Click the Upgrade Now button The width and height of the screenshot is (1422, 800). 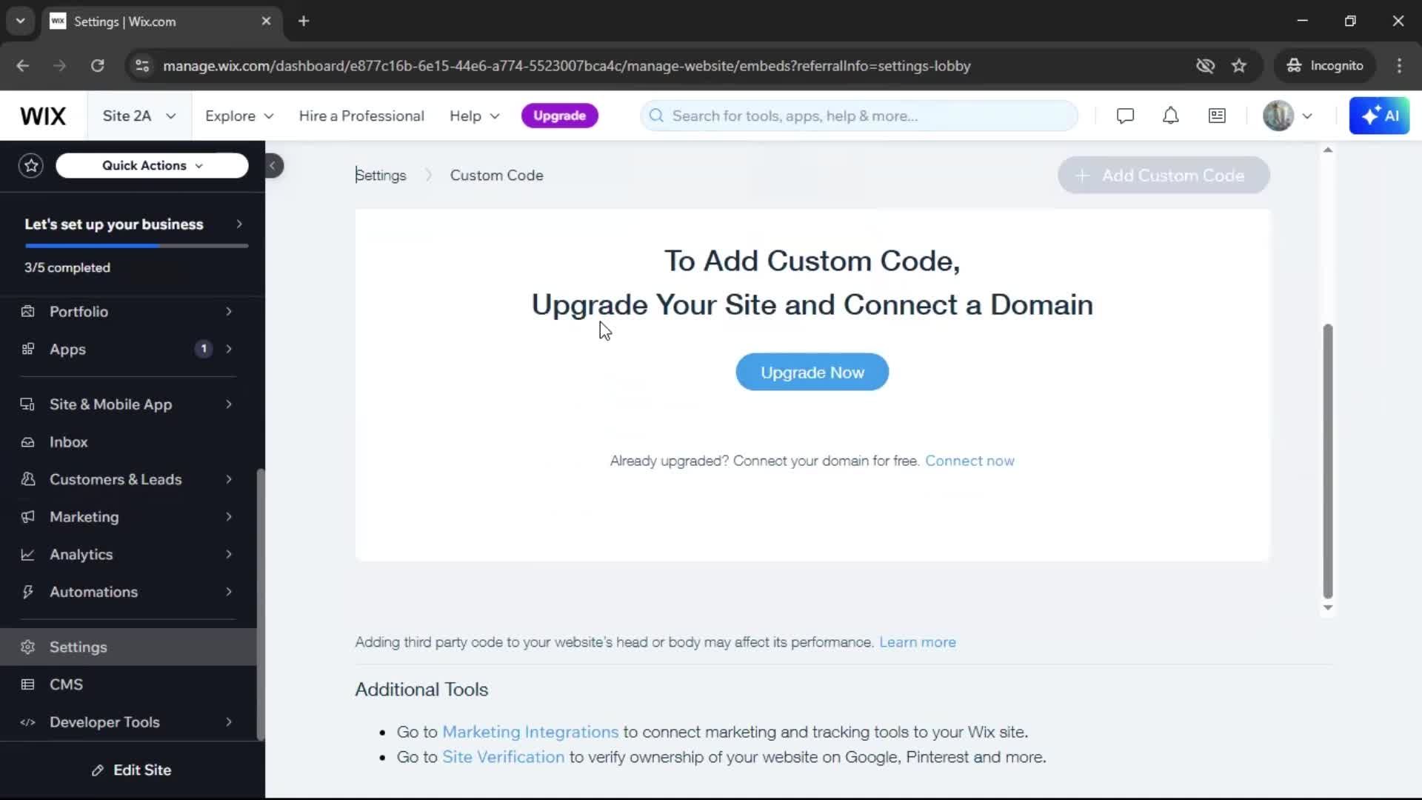pyautogui.click(x=812, y=373)
